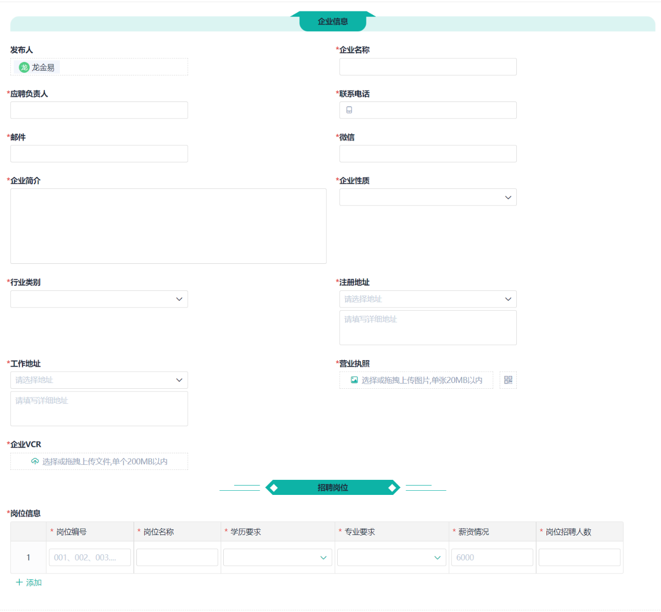Click the plus icon next to 添加
The height and width of the screenshot is (612, 661).
coord(19,582)
